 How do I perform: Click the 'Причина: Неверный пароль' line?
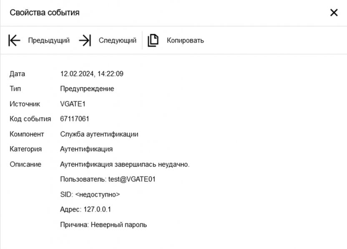[x=103, y=225]
